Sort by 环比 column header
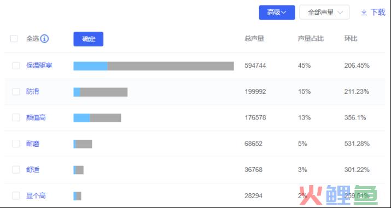Viewport: 391px width, 208px height. (351, 39)
